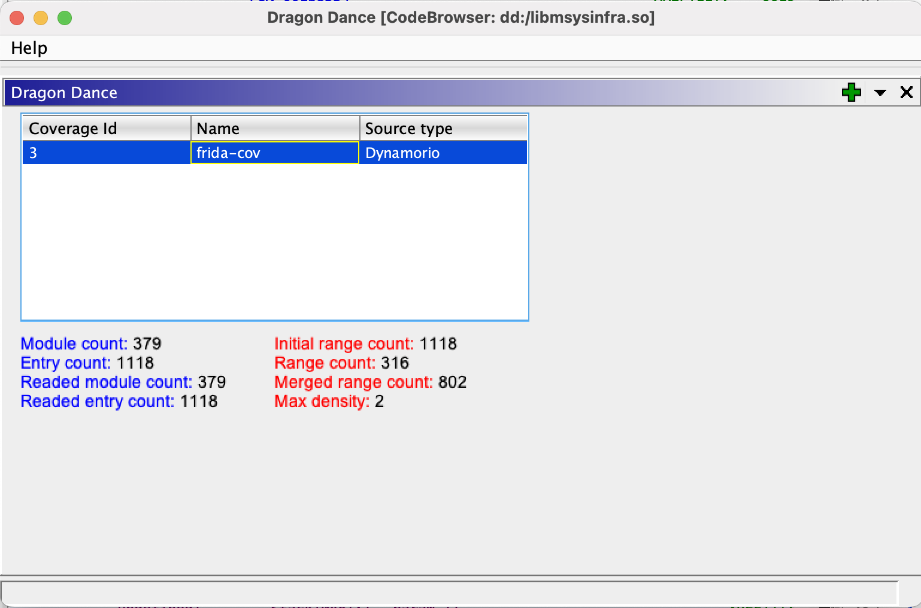Sort by Name column header
The image size is (921, 608).
(x=275, y=129)
